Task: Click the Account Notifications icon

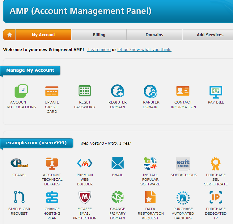Action: pyautogui.click(x=21, y=91)
